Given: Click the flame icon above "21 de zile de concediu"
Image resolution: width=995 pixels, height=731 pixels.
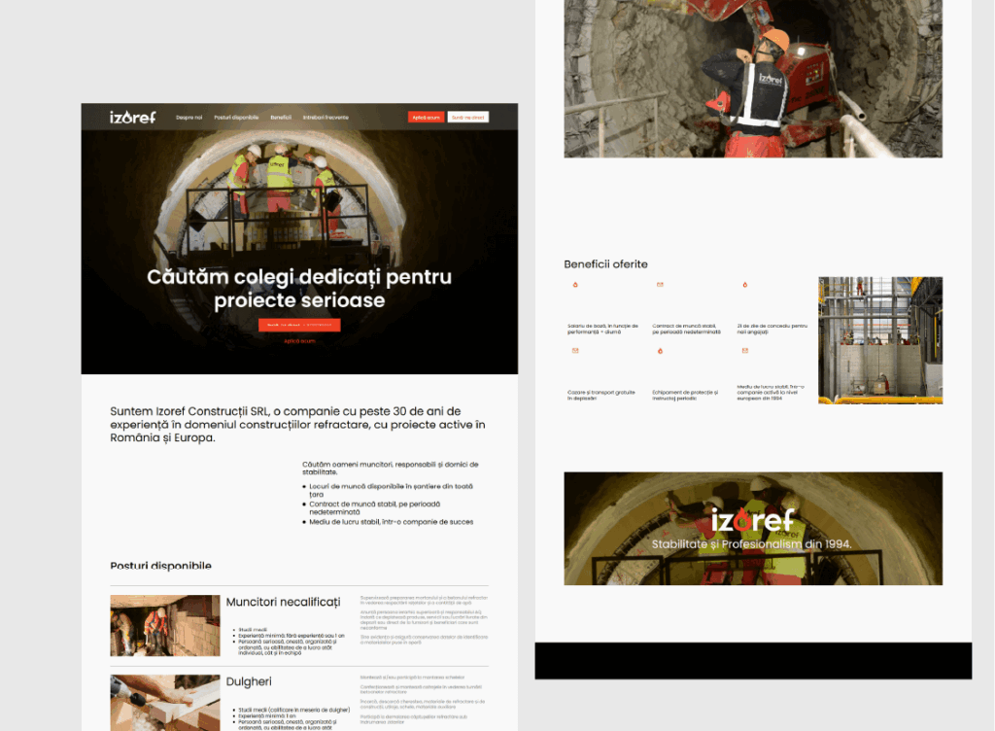Looking at the screenshot, I should coord(745,284).
